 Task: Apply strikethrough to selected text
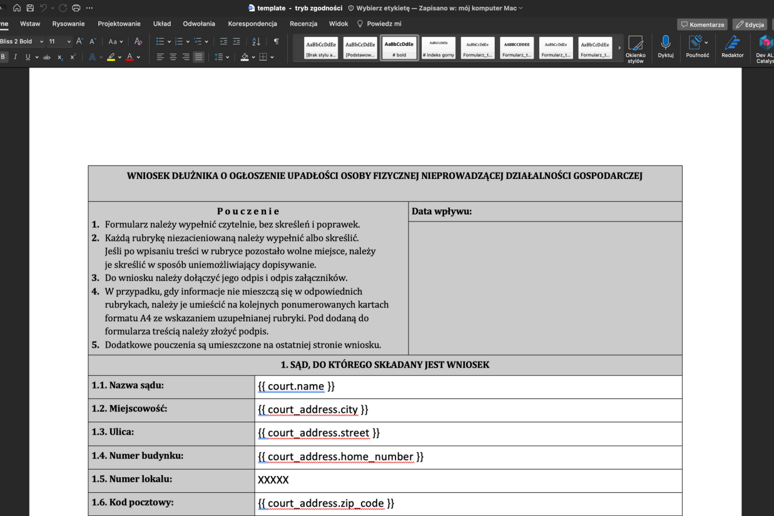[x=46, y=56]
